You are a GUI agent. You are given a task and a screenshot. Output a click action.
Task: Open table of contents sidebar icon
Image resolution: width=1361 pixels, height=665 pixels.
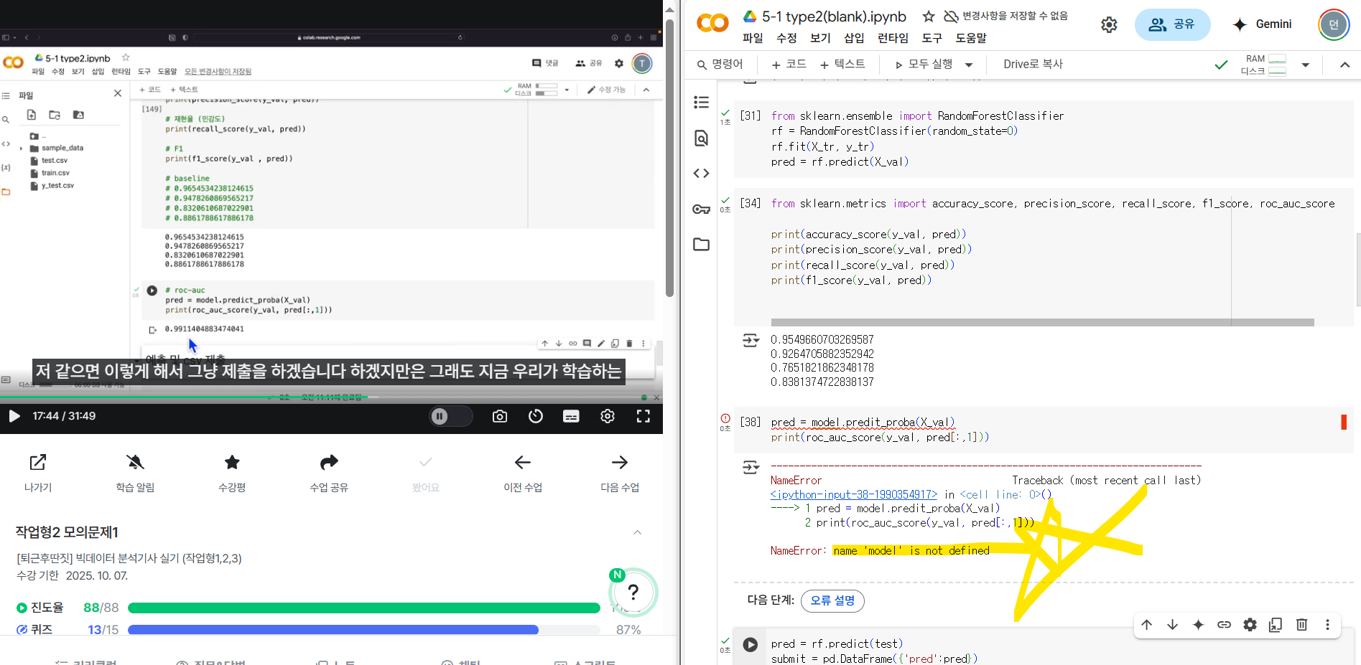[x=702, y=103]
